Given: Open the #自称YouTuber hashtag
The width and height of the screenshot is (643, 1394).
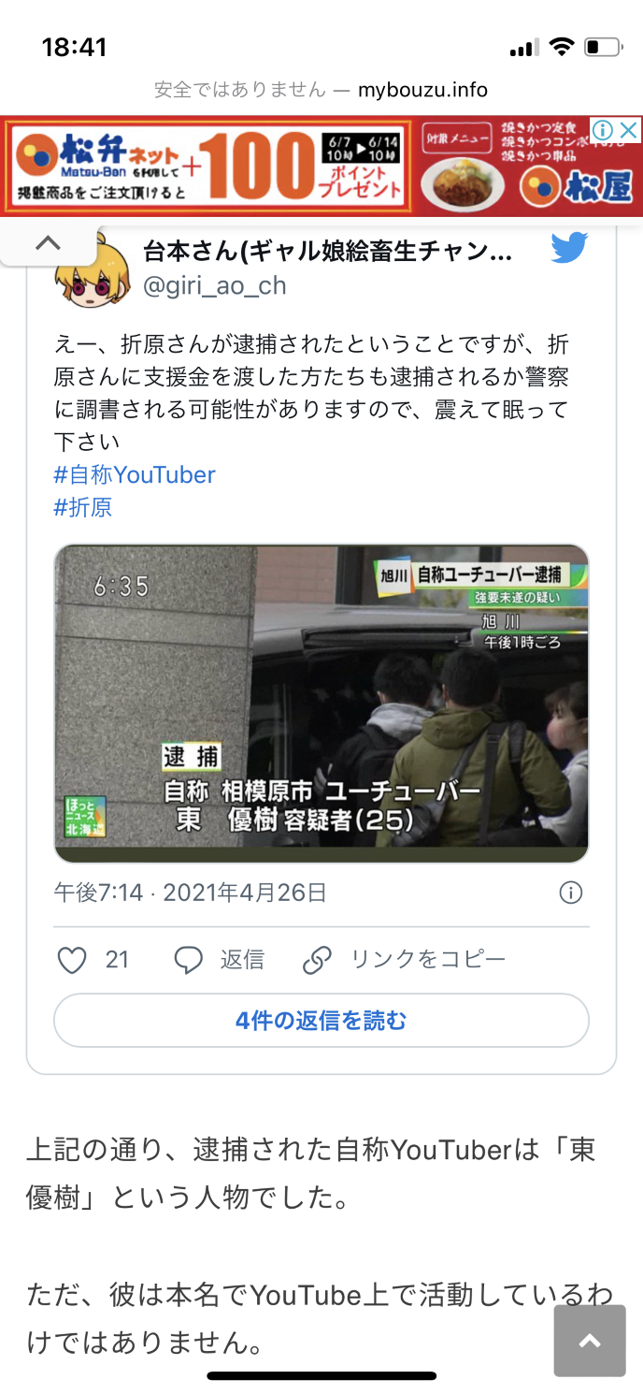Looking at the screenshot, I should [135, 474].
